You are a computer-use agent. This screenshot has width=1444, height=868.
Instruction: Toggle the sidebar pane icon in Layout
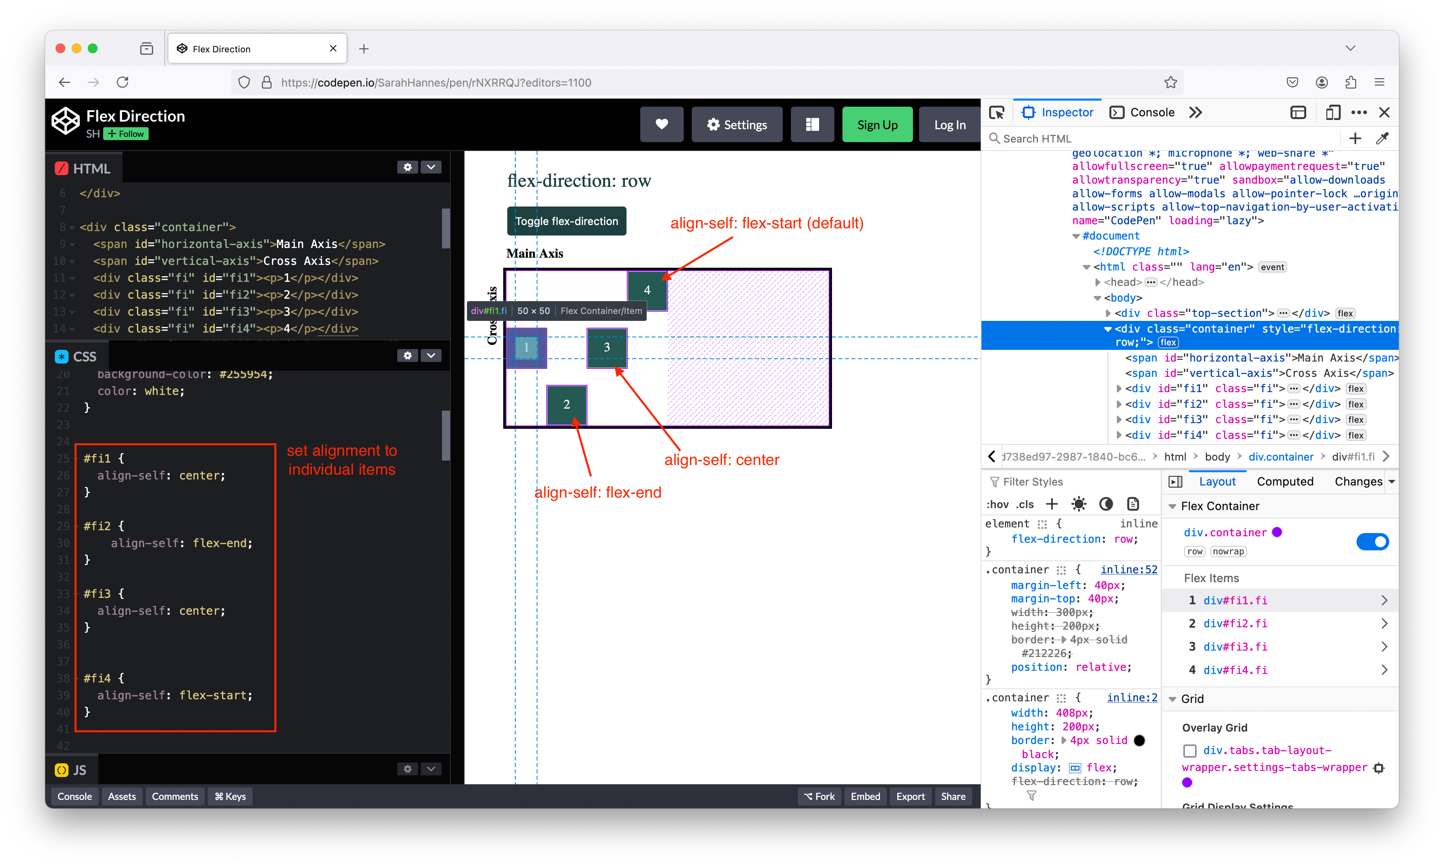[x=1175, y=482]
